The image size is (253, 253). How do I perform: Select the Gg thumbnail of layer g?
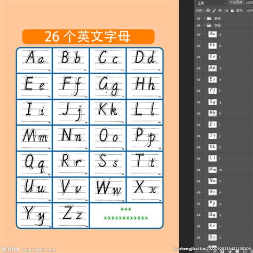pos(212,102)
